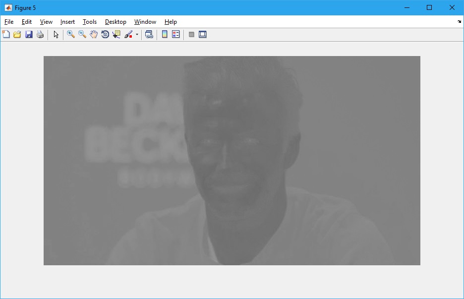464x299 pixels.
Task: Select the Zoom Out magnifier tool
Action: coord(82,34)
